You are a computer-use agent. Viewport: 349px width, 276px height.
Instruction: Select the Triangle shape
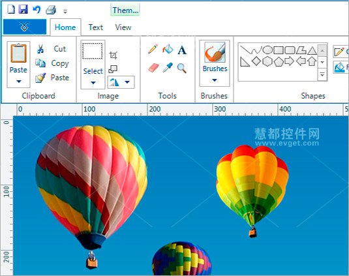tap(312, 51)
